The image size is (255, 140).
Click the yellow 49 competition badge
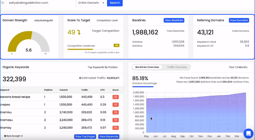coord(117,46)
